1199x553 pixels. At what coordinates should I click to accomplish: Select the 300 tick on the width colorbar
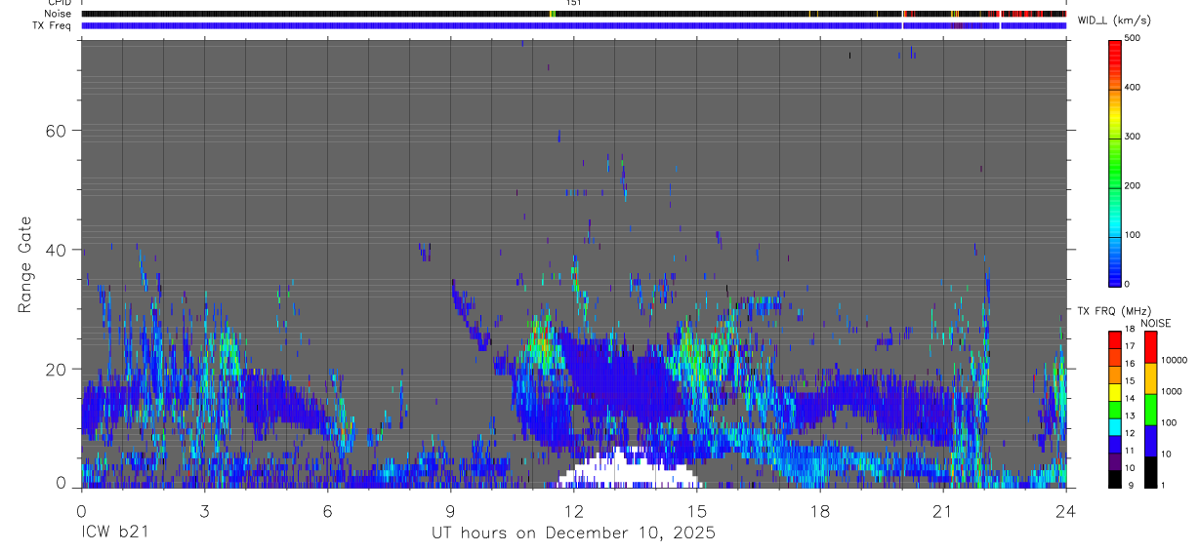click(1134, 137)
